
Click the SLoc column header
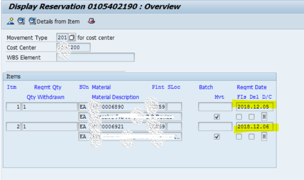click(174, 87)
